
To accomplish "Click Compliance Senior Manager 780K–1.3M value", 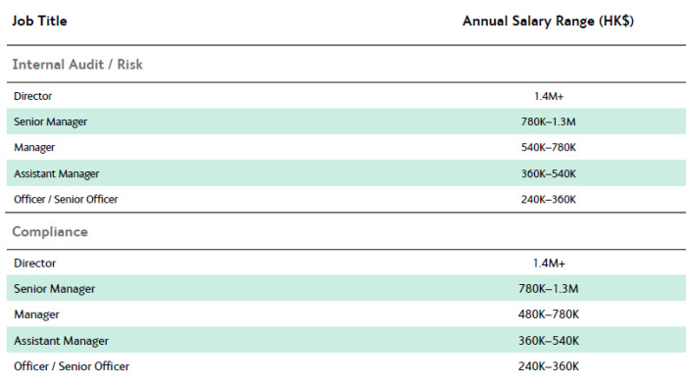I will click(x=549, y=289).
